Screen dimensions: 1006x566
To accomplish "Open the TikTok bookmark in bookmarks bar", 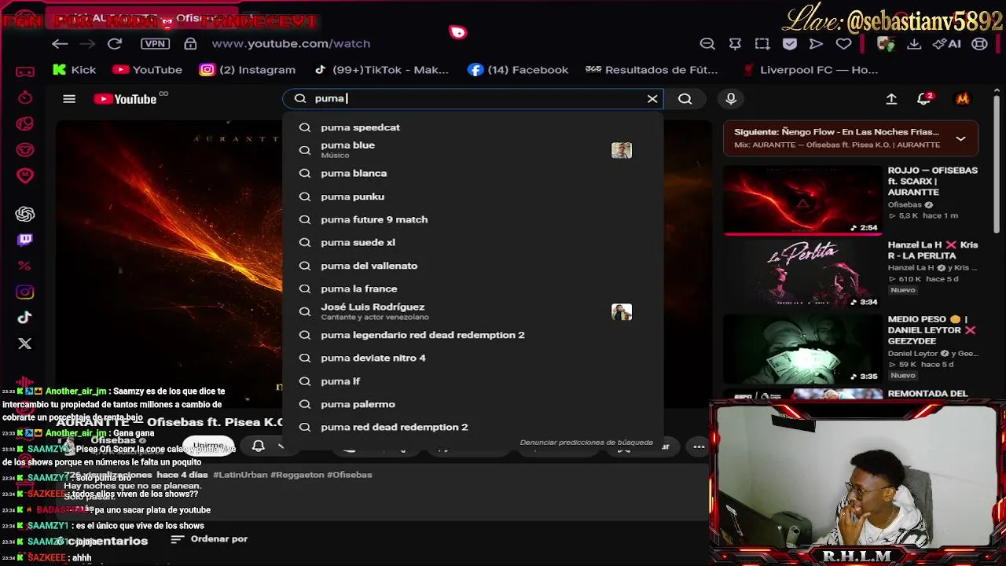I will click(x=381, y=70).
